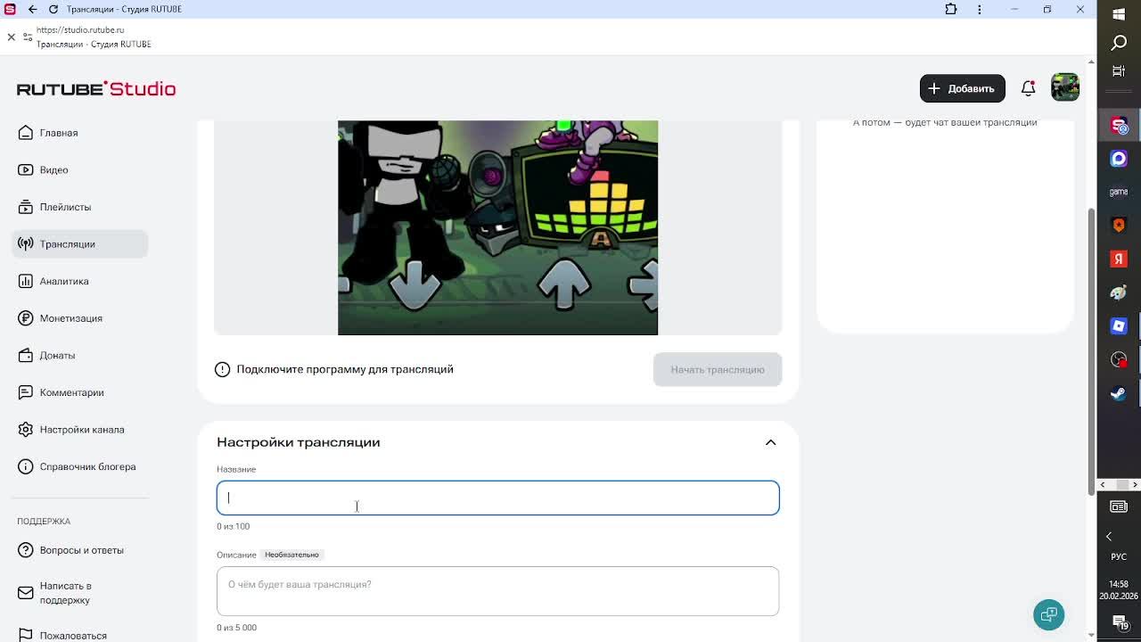Click the RUTUBE Studio logo
The height and width of the screenshot is (642, 1141).
(x=96, y=88)
